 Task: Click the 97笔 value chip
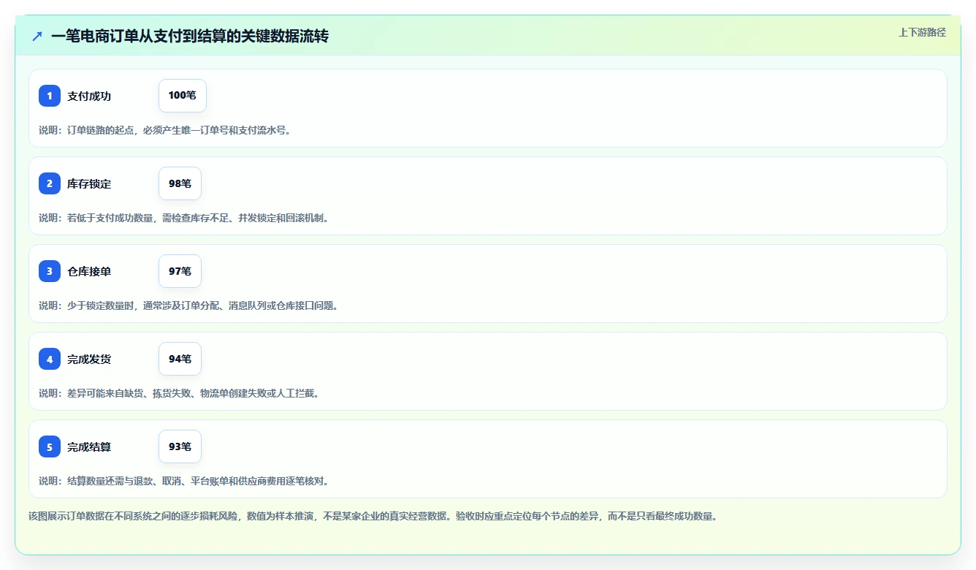click(180, 271)
